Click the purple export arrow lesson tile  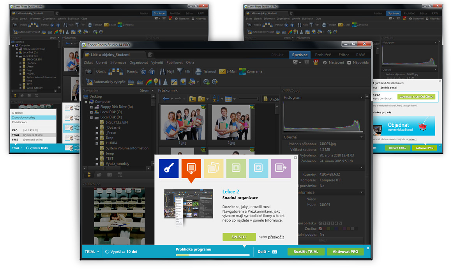281,168
